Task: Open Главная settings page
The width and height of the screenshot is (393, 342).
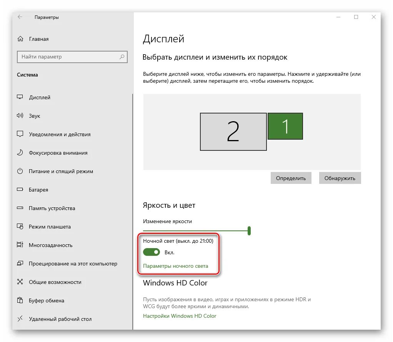Action: [x=39, y=39]
